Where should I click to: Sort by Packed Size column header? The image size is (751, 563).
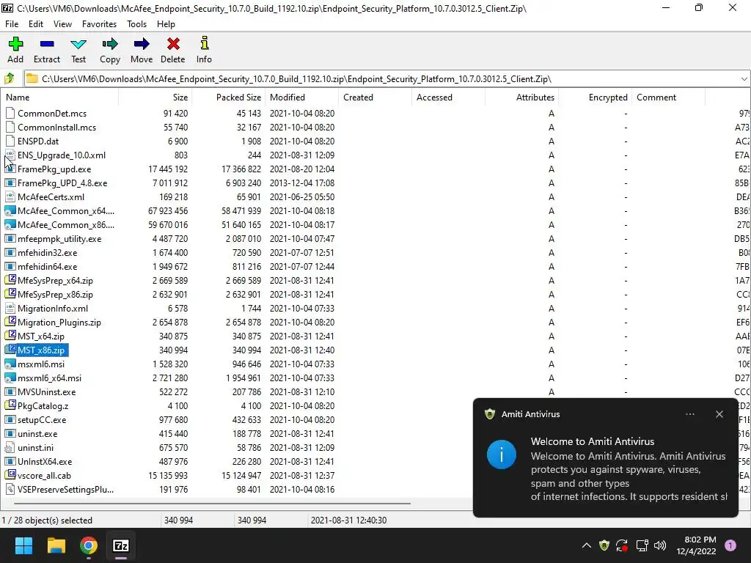tap(229, 97)
